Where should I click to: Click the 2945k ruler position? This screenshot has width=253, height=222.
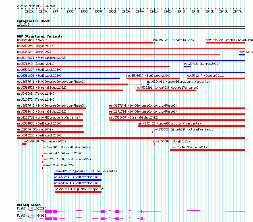pyautogui.click(x=210, y=11)
